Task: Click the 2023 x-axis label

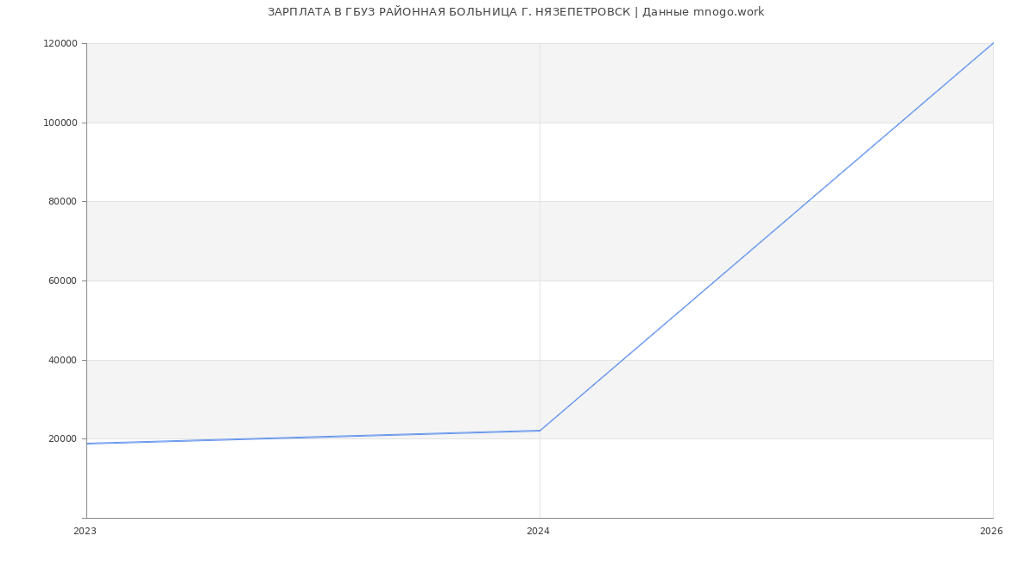Action: point(85,532)
